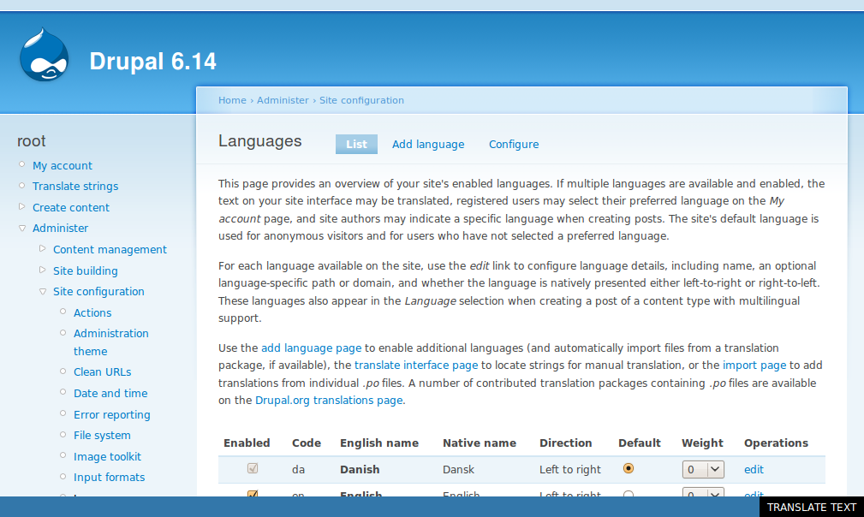Click the 'Dansk' native name cell
The height and width of the screenshot is (517, 864).
(x=458, y=470)
